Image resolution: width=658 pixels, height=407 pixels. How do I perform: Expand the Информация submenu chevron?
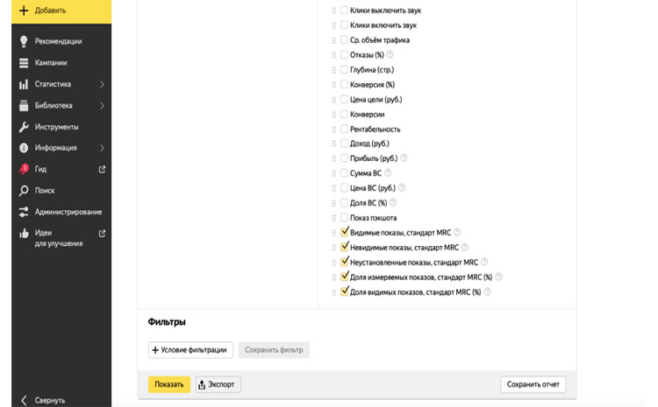pos(102,148)
